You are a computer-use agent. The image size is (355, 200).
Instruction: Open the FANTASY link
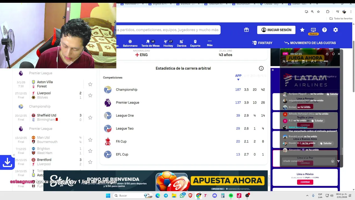pyautogui.click(x=262, y=43)
